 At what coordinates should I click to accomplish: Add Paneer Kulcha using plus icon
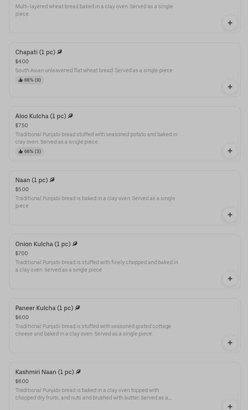coord(230,343)
